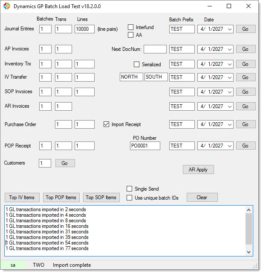Edit the Purchase Order Trans field
The width and height of the screenshot is (263, 274).
click(64, 124)
